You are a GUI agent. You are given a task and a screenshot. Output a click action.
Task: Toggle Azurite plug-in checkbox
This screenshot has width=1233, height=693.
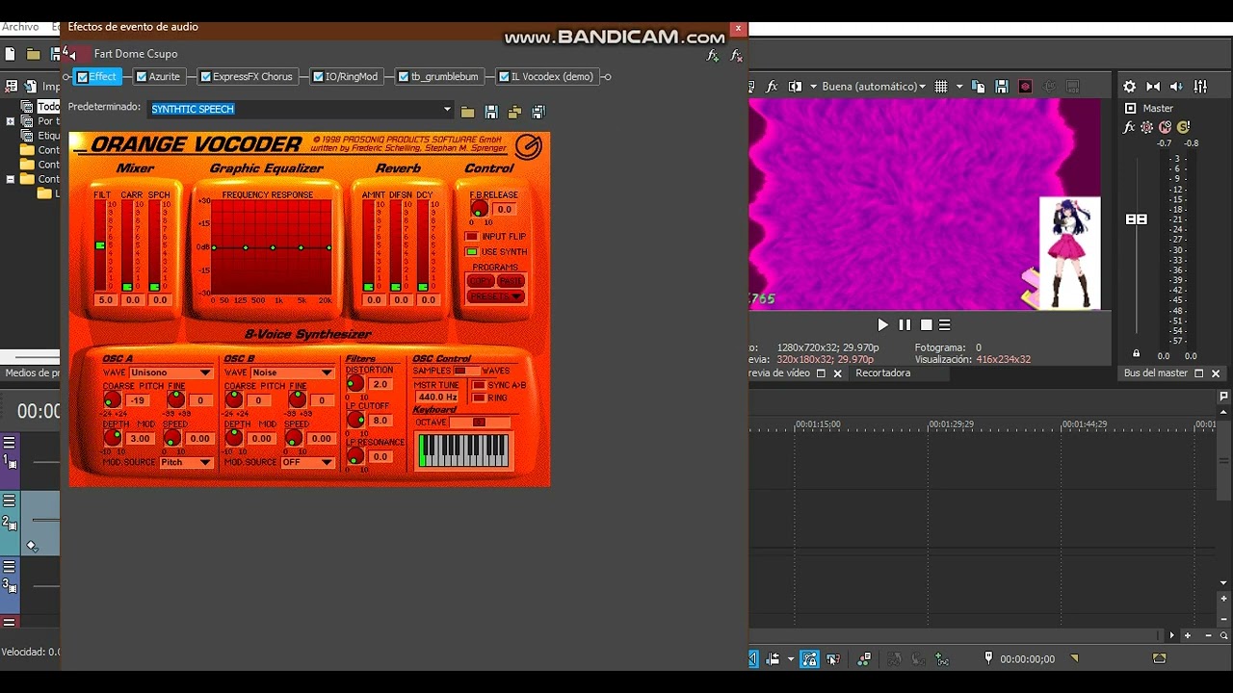(x=142, y=77)
